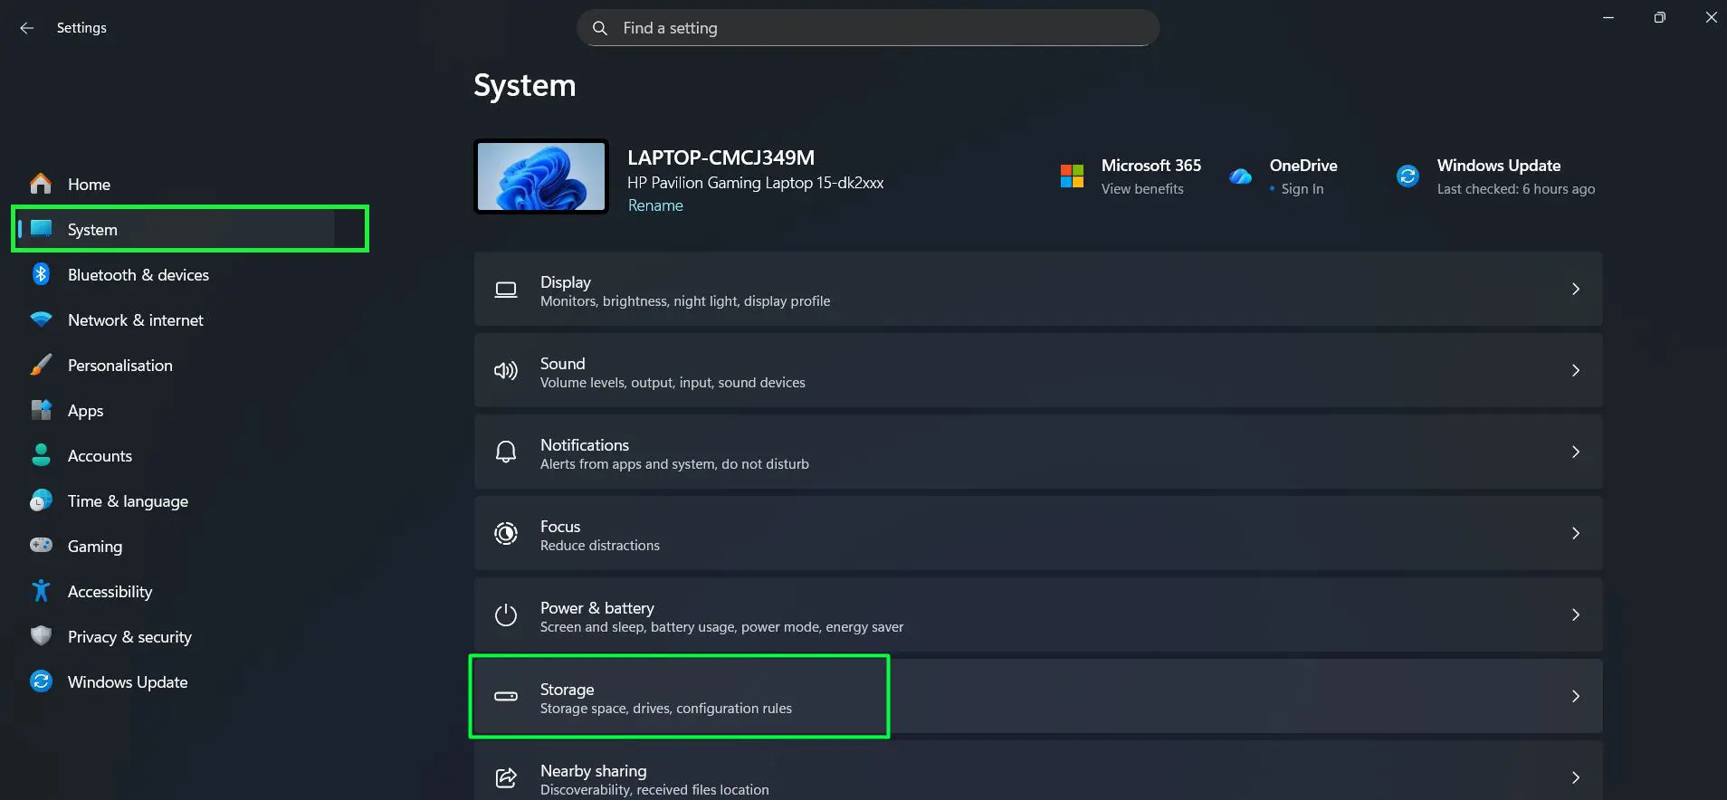Click the Notifications bell icon
Screen dimensions: 1727x800
point(506,452)
